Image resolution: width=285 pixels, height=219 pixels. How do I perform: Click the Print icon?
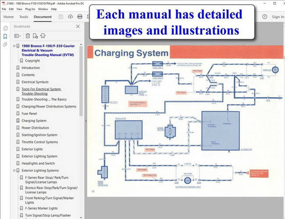(x=80, y=16)
